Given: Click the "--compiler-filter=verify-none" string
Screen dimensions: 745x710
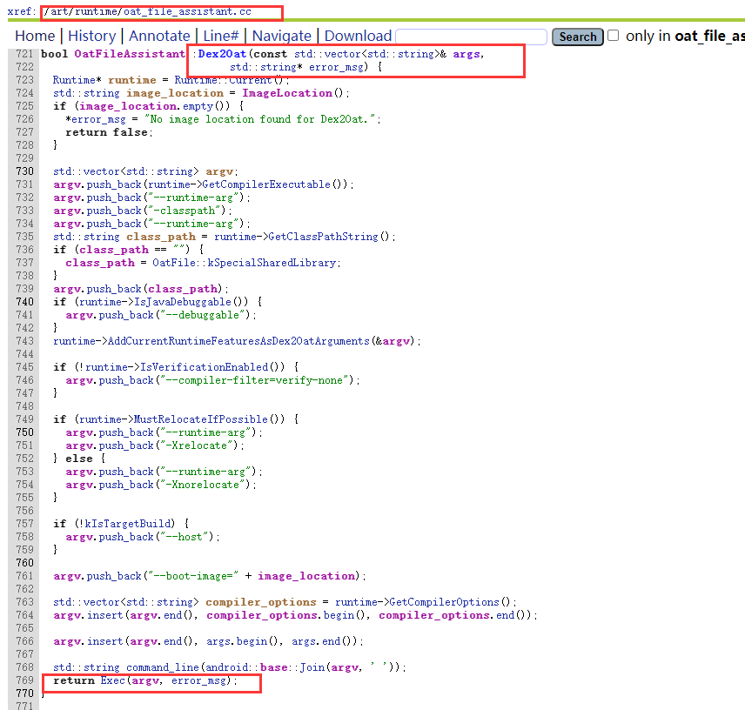Looking at the screenshot, I should pos(254,380).
